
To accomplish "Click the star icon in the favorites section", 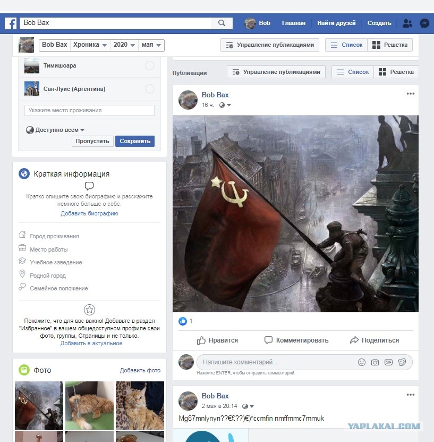I will tap(89, 310).
